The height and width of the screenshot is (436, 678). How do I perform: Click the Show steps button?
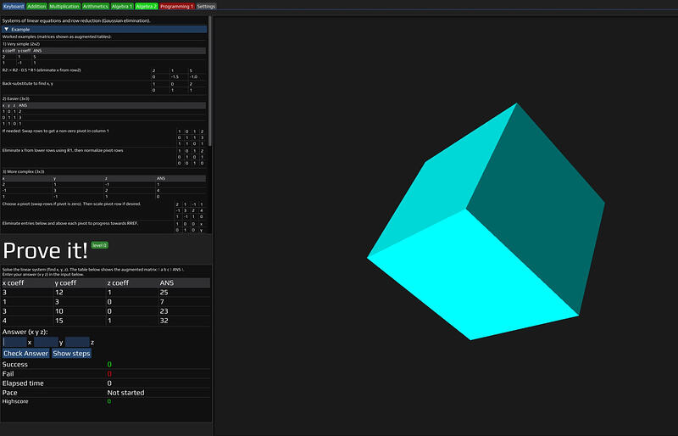coord(71,354)
